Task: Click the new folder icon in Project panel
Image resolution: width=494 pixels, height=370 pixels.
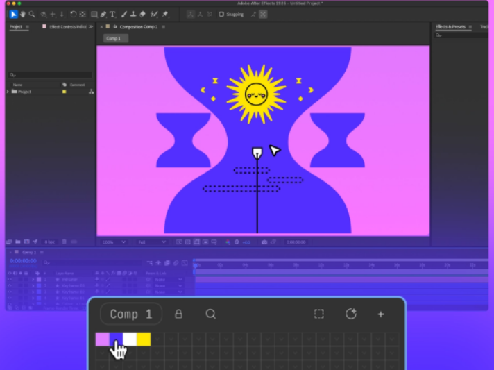Action: (18, 242)
